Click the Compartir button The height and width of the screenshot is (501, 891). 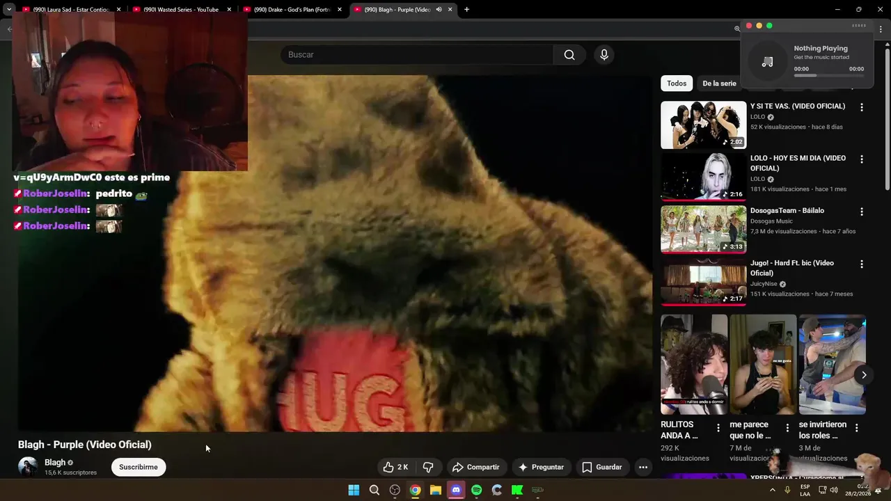476,467
